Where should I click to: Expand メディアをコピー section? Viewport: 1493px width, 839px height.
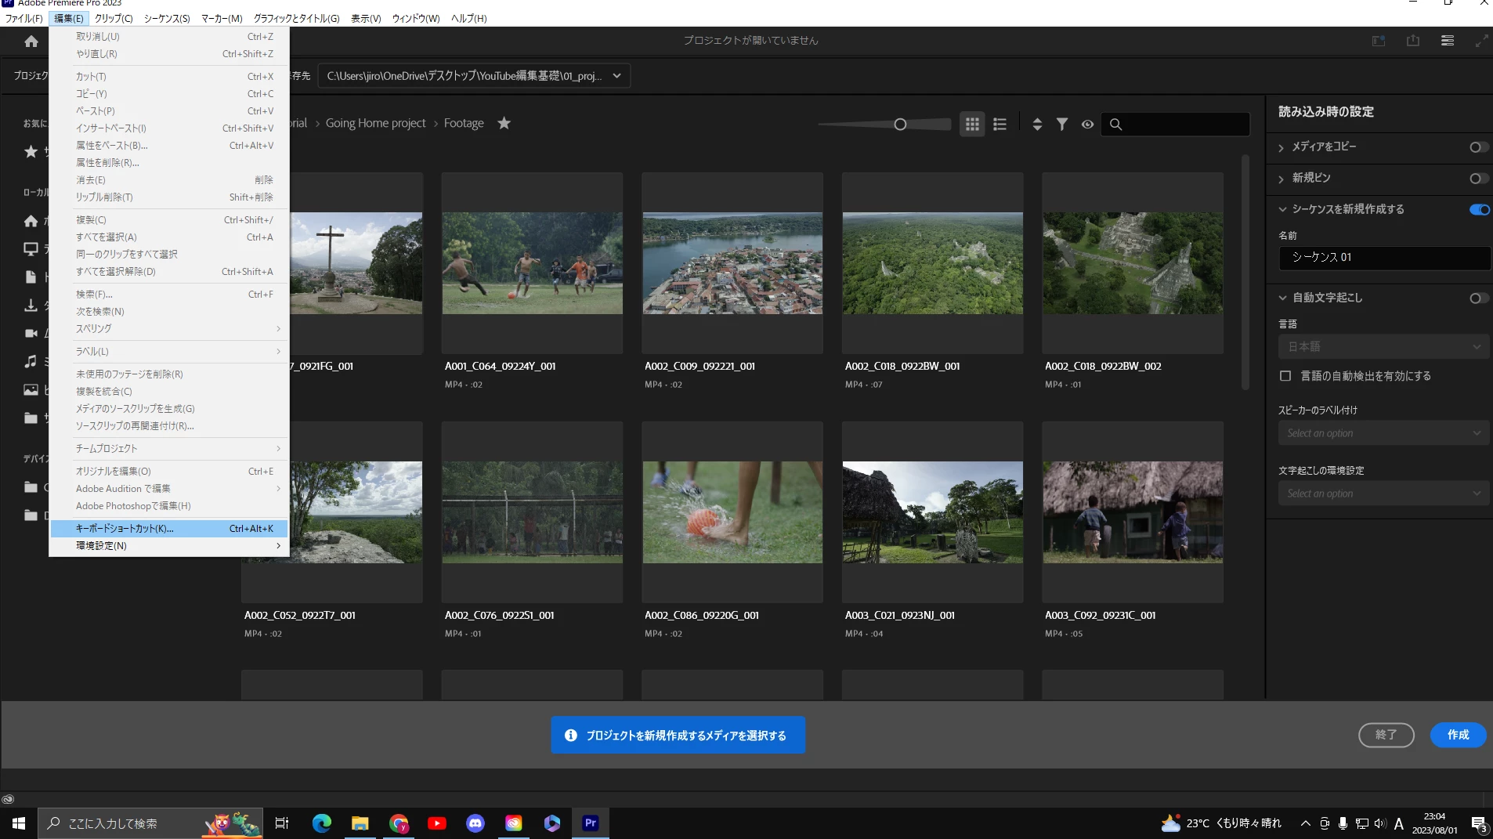click(1282, 147)
